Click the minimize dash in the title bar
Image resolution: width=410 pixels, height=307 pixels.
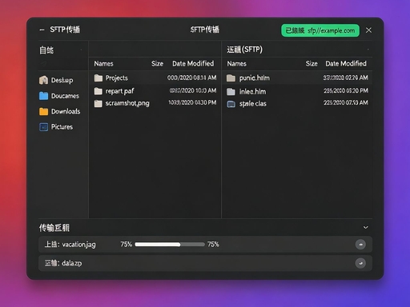tap(42, 30)
